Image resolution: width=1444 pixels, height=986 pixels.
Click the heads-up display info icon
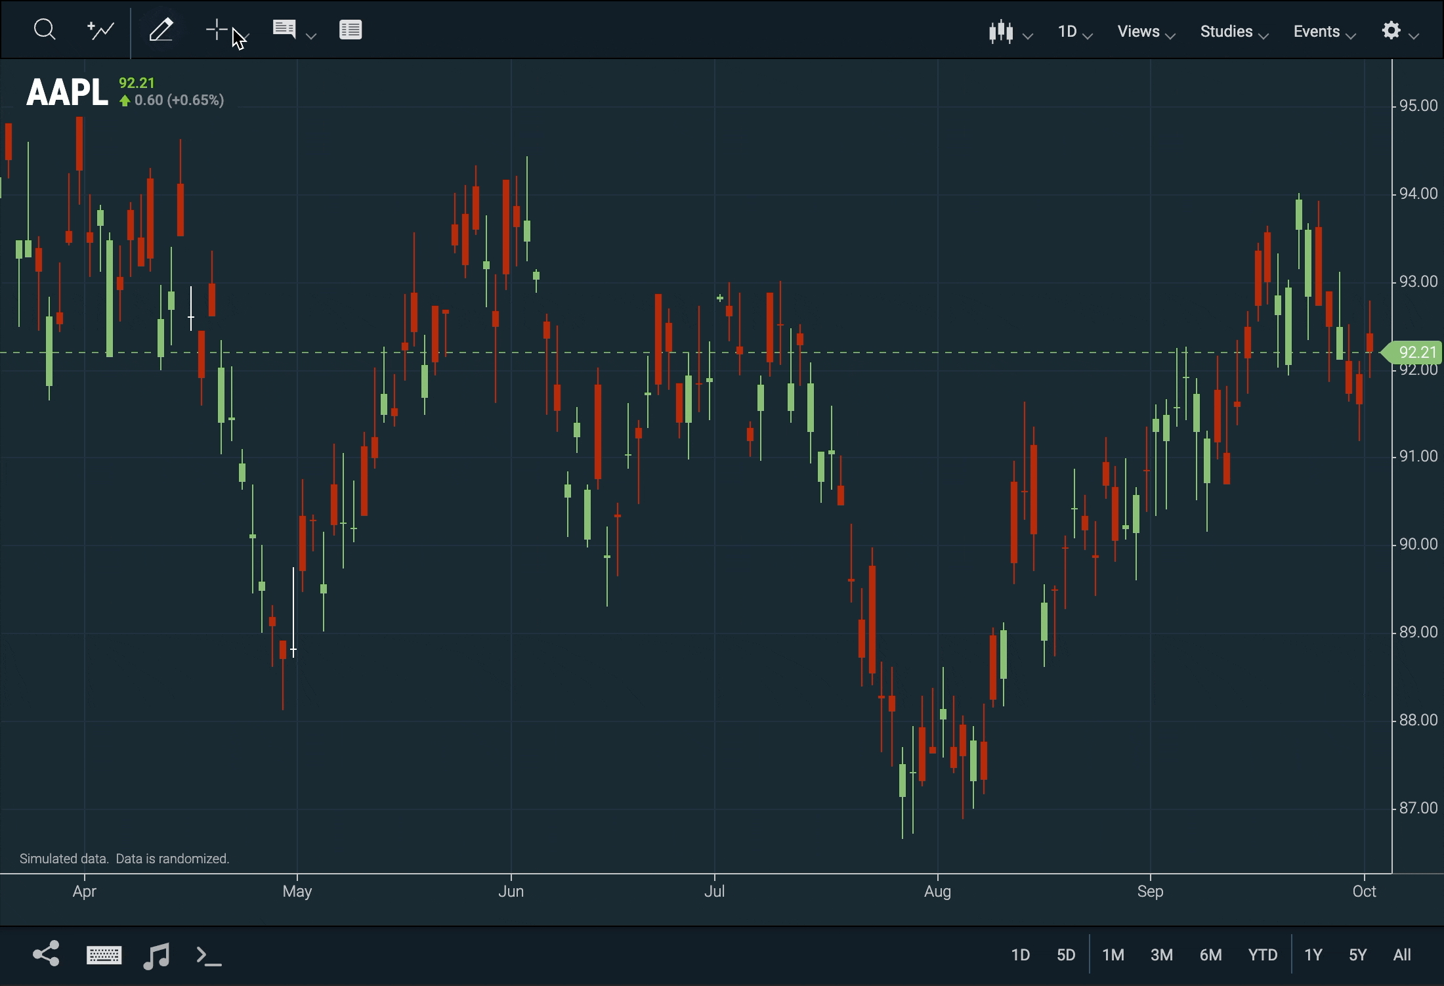pyautogui.click(x=284, y=30)
